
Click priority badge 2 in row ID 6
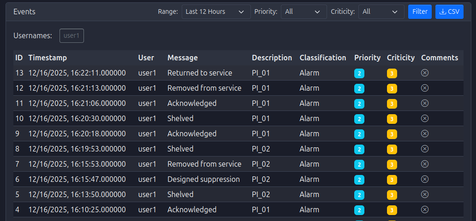tap(359, 180)
